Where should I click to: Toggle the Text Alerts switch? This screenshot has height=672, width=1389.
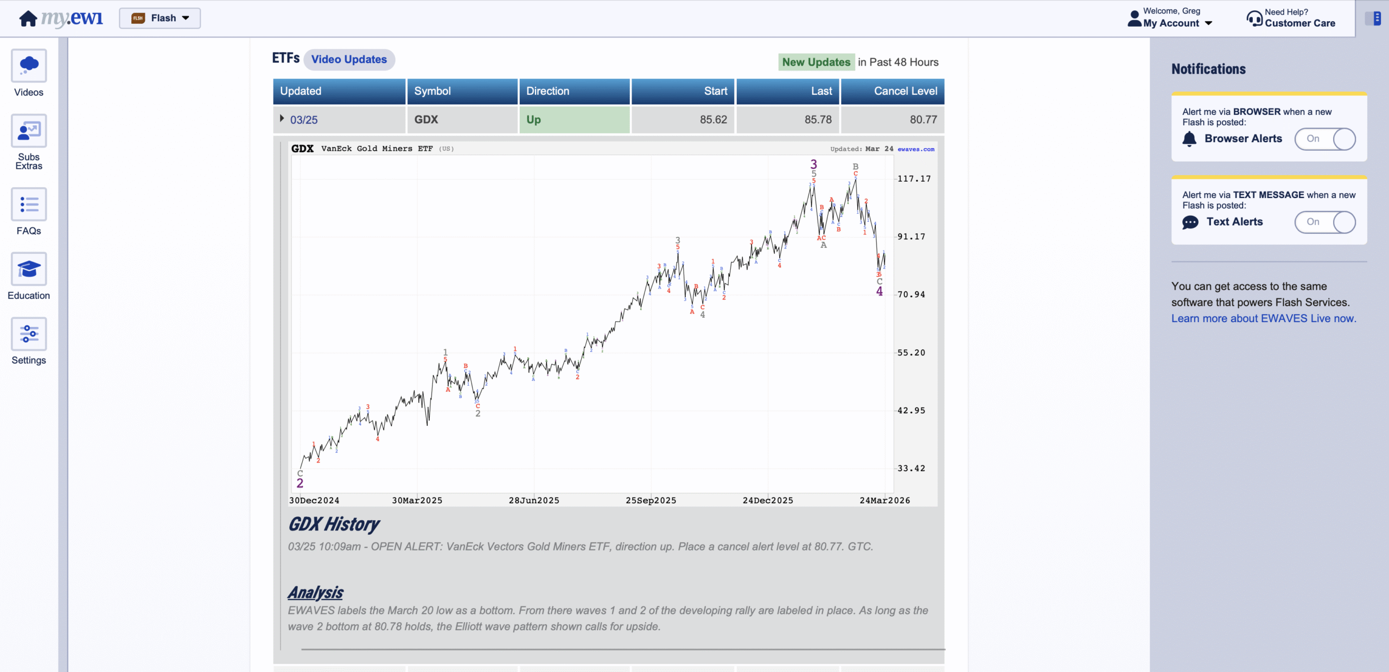tap(1325, 222)
